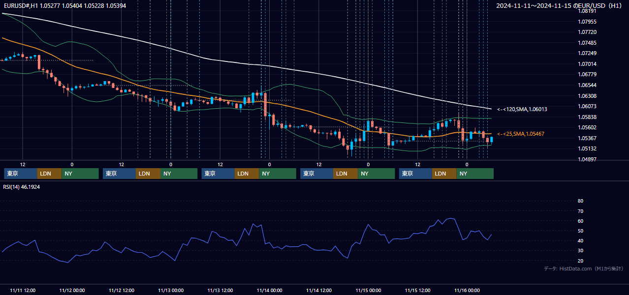The height and width of the screenshot is (295, 629).
Task: Click price axis value 1.07485
Action: pos(587,43)
